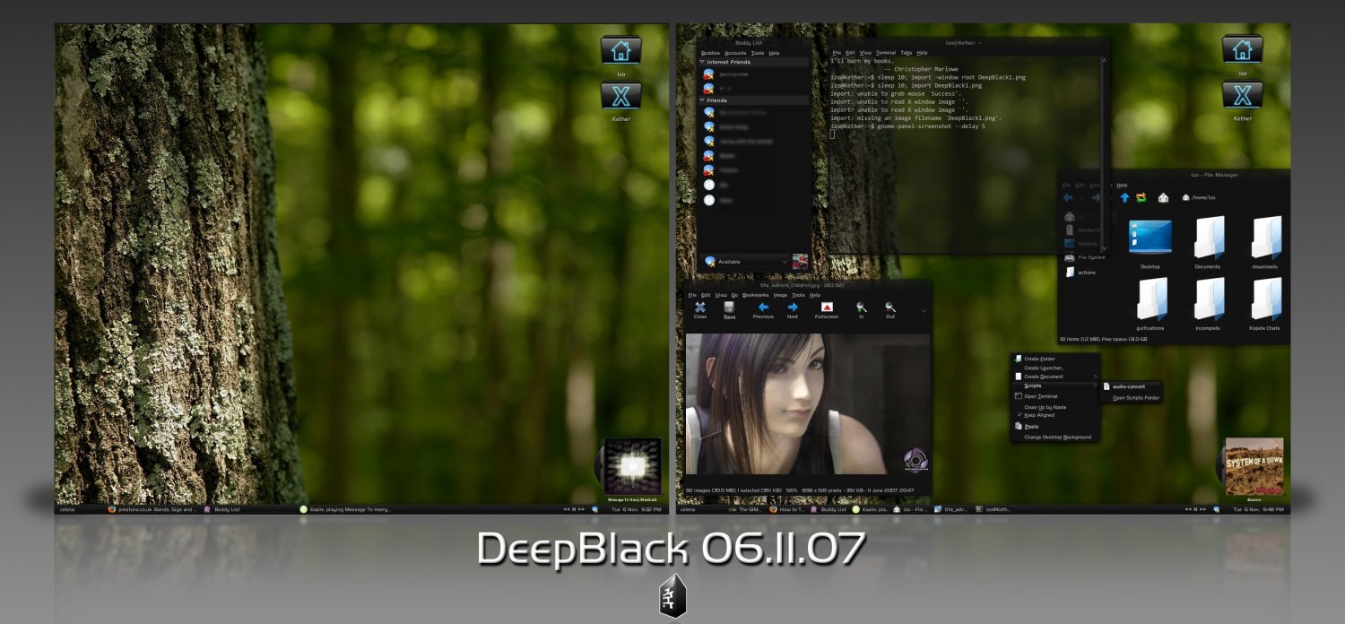Open Terminal menu in terminal window

pyautogui.click(x=886, y=53)
